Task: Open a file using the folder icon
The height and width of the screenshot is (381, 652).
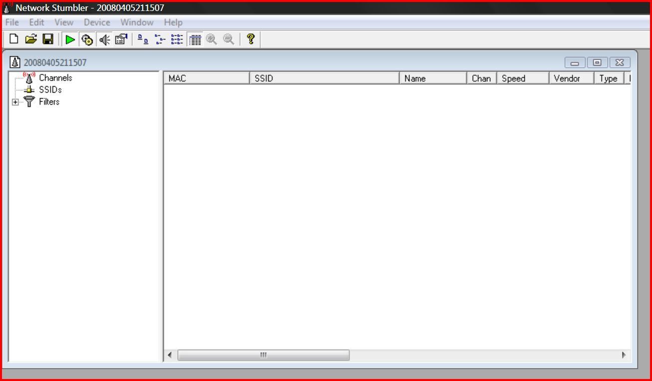Action: coord(31,39)
